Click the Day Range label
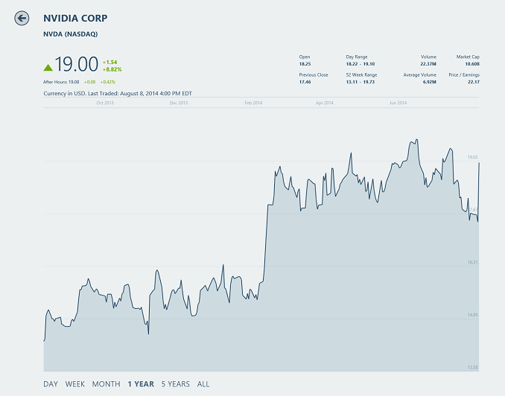Image resolution: width=505 pixels, height=396 pixels. (357, 57)
